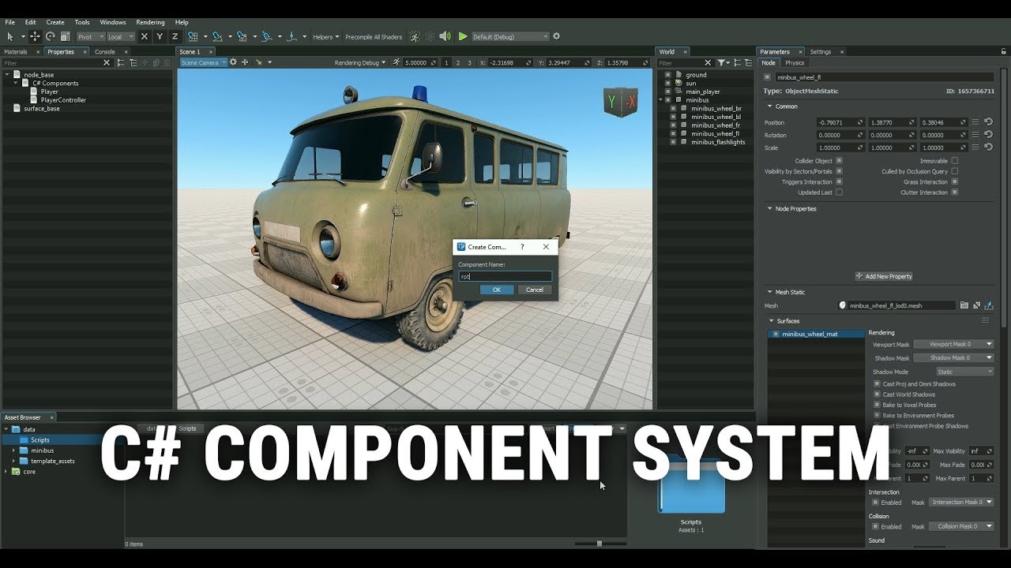This screenshot has width=1011, height=568.
Task: Toggle the speaker sound icon
Action: (x=445, y=36)
